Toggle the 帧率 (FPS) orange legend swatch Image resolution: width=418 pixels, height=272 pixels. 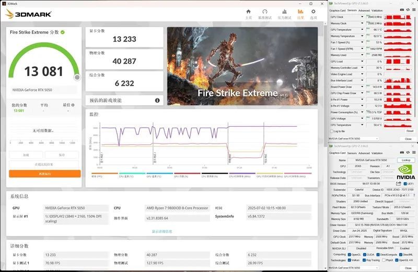pos(104,174)
